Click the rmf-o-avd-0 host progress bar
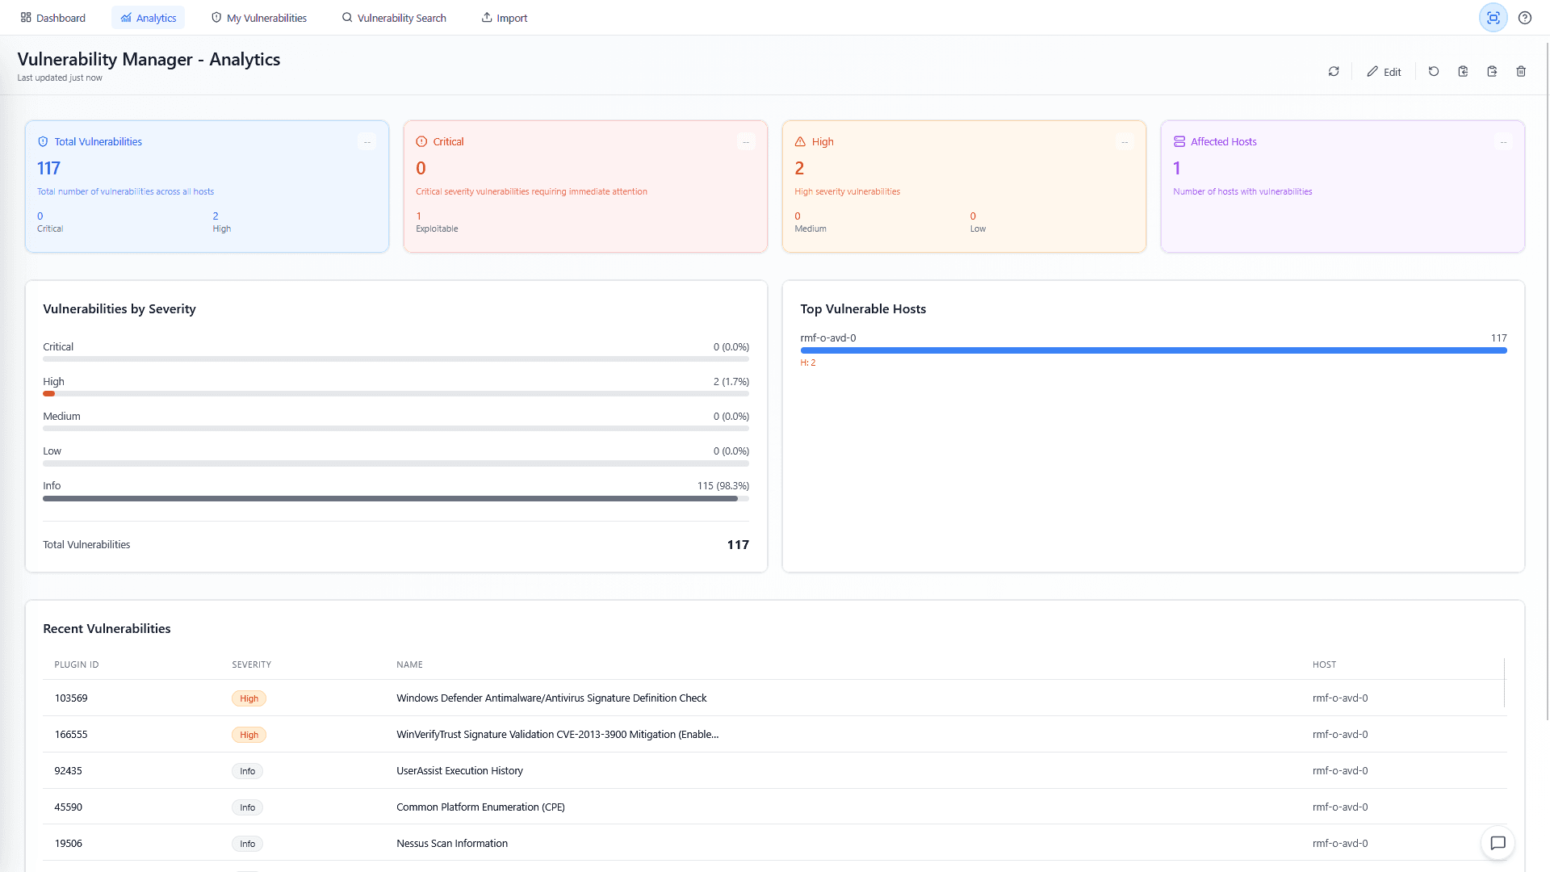Screen dimensions: 1550x872 pos(1153,350)
